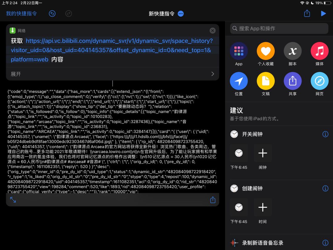
Task: Add the 开关闹钟 suggested action
Action: click(x=252, y=134)
